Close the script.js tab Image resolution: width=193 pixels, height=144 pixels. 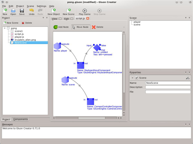(88, 18)
